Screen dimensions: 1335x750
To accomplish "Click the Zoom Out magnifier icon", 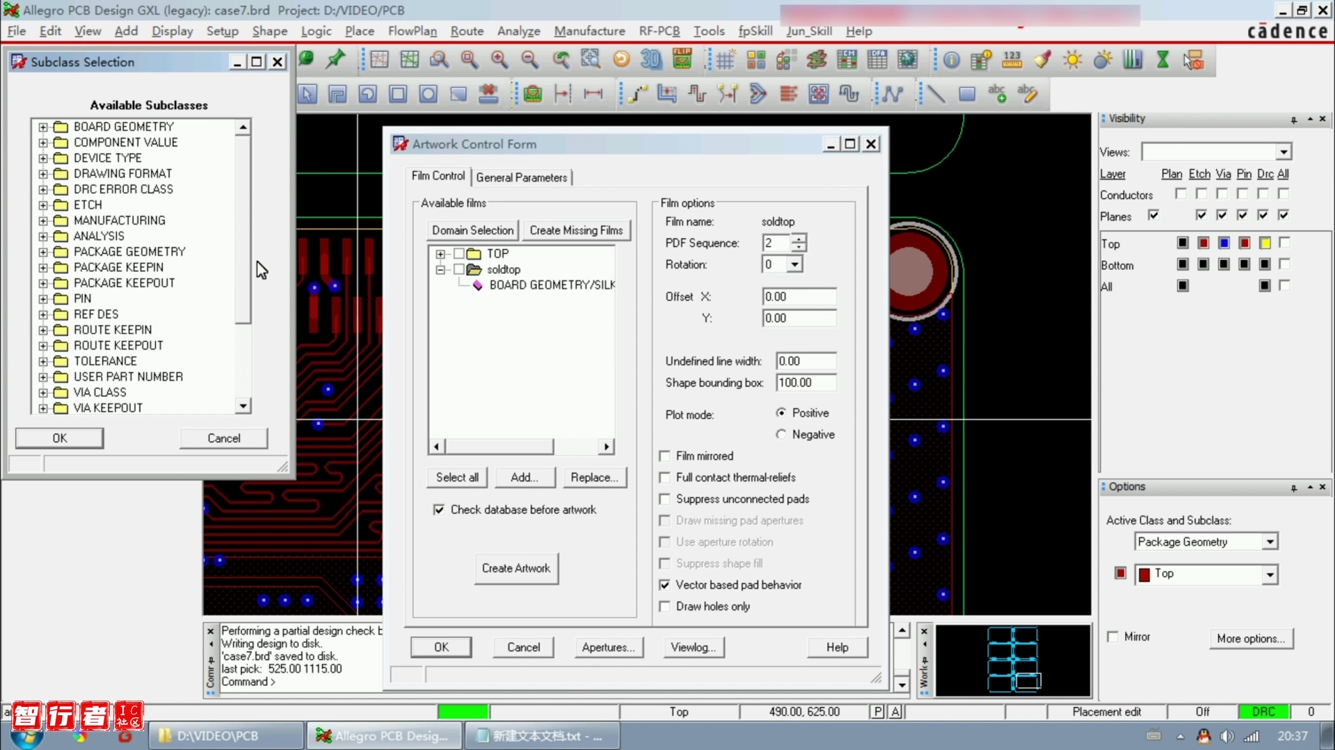I will [x=530, y=60].
